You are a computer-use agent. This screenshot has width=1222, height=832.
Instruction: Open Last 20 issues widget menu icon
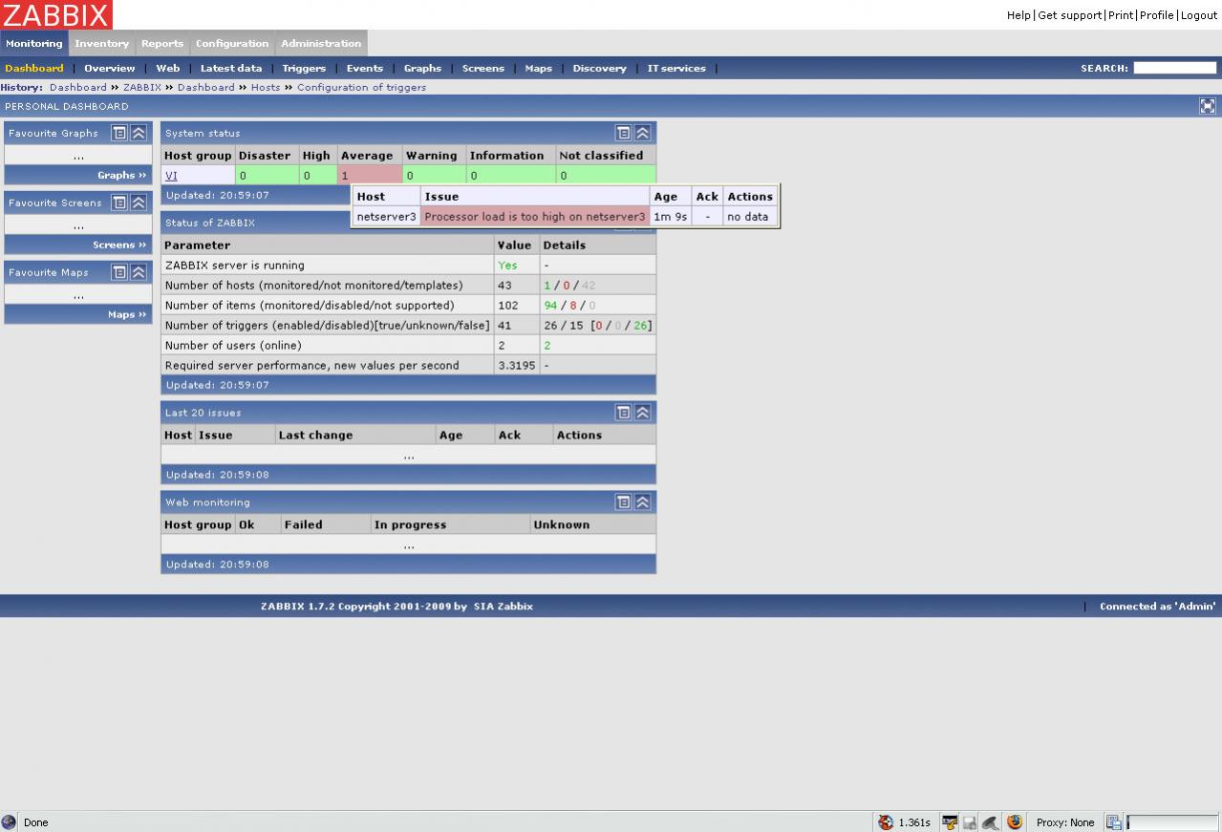(x=623, y=413)
